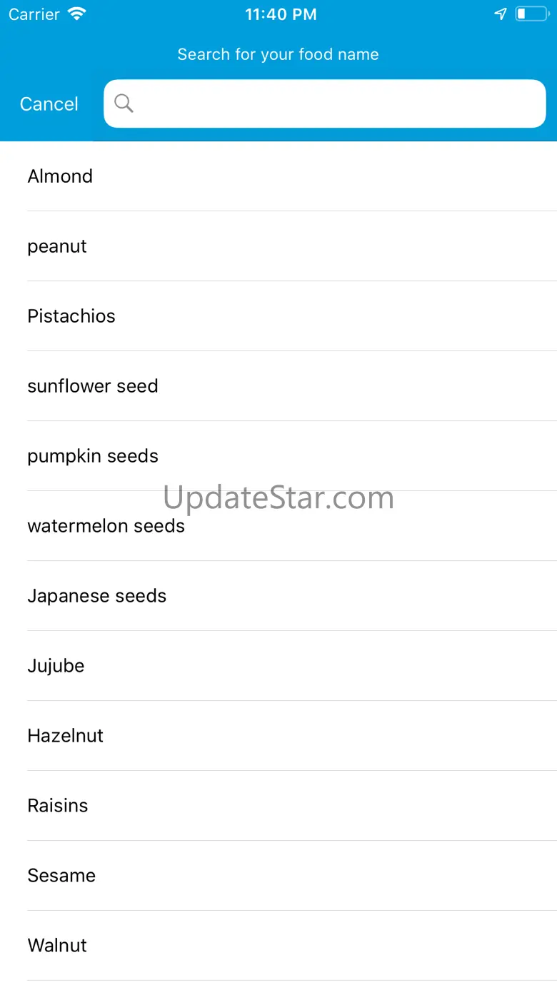The width and height of the screenshot is (557, 990).
Task: Select watermelon seeds item
Action: pyautogui.click(x=106, y=526)
